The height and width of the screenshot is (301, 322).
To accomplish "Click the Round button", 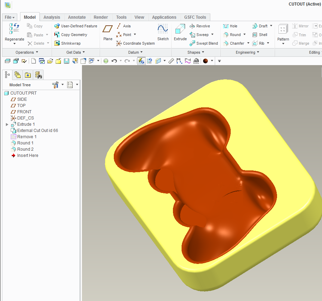I will click(232, 35).
